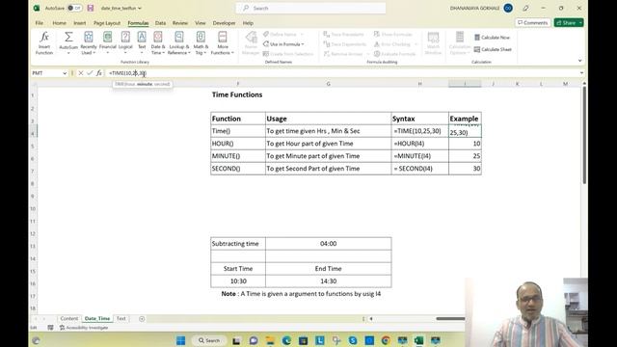Click inside the formula bar text

click(x=127, y=73)
